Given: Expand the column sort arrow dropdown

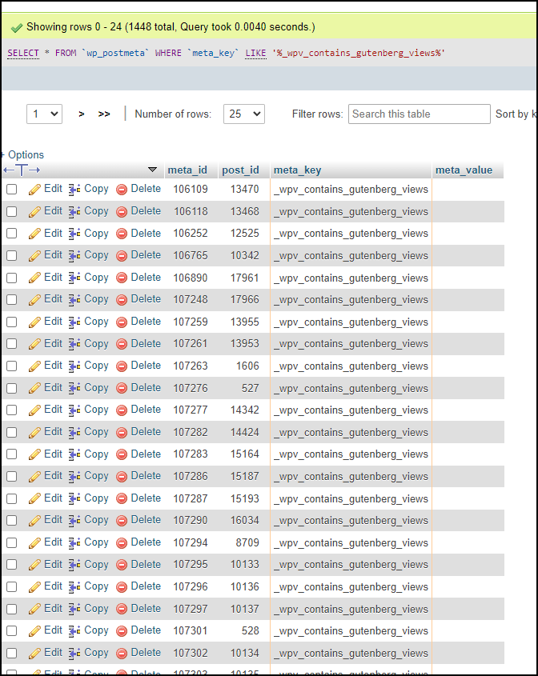Looking at the screenshot, I should point(152,170).
